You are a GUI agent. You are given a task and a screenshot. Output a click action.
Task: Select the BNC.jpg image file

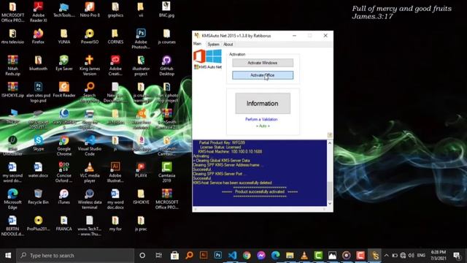pos(166,9)
